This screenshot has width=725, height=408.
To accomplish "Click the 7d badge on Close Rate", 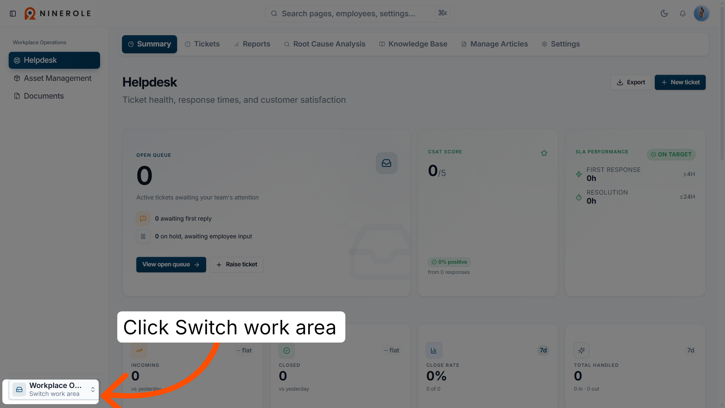I will (x=543, y=351).
